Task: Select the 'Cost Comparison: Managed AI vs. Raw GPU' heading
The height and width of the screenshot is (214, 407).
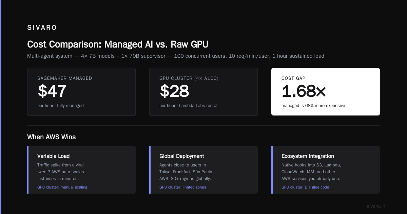Action: (118, 44)
